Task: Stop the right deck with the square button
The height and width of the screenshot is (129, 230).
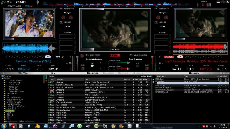Action: (x=203, y=57)
